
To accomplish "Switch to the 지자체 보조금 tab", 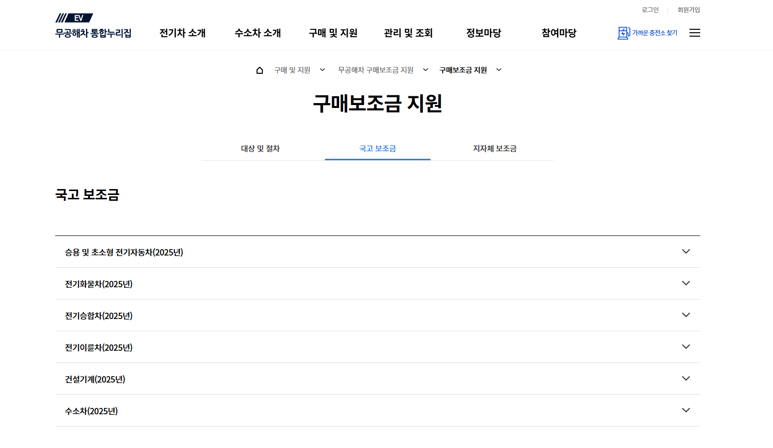I will tap(495, 149).
